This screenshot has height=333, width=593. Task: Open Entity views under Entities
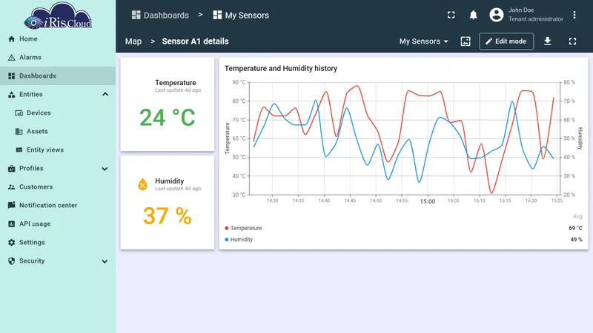click(x=58, y=150)
